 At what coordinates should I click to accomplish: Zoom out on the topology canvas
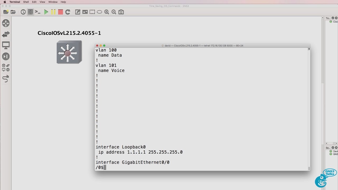(114, 12)
